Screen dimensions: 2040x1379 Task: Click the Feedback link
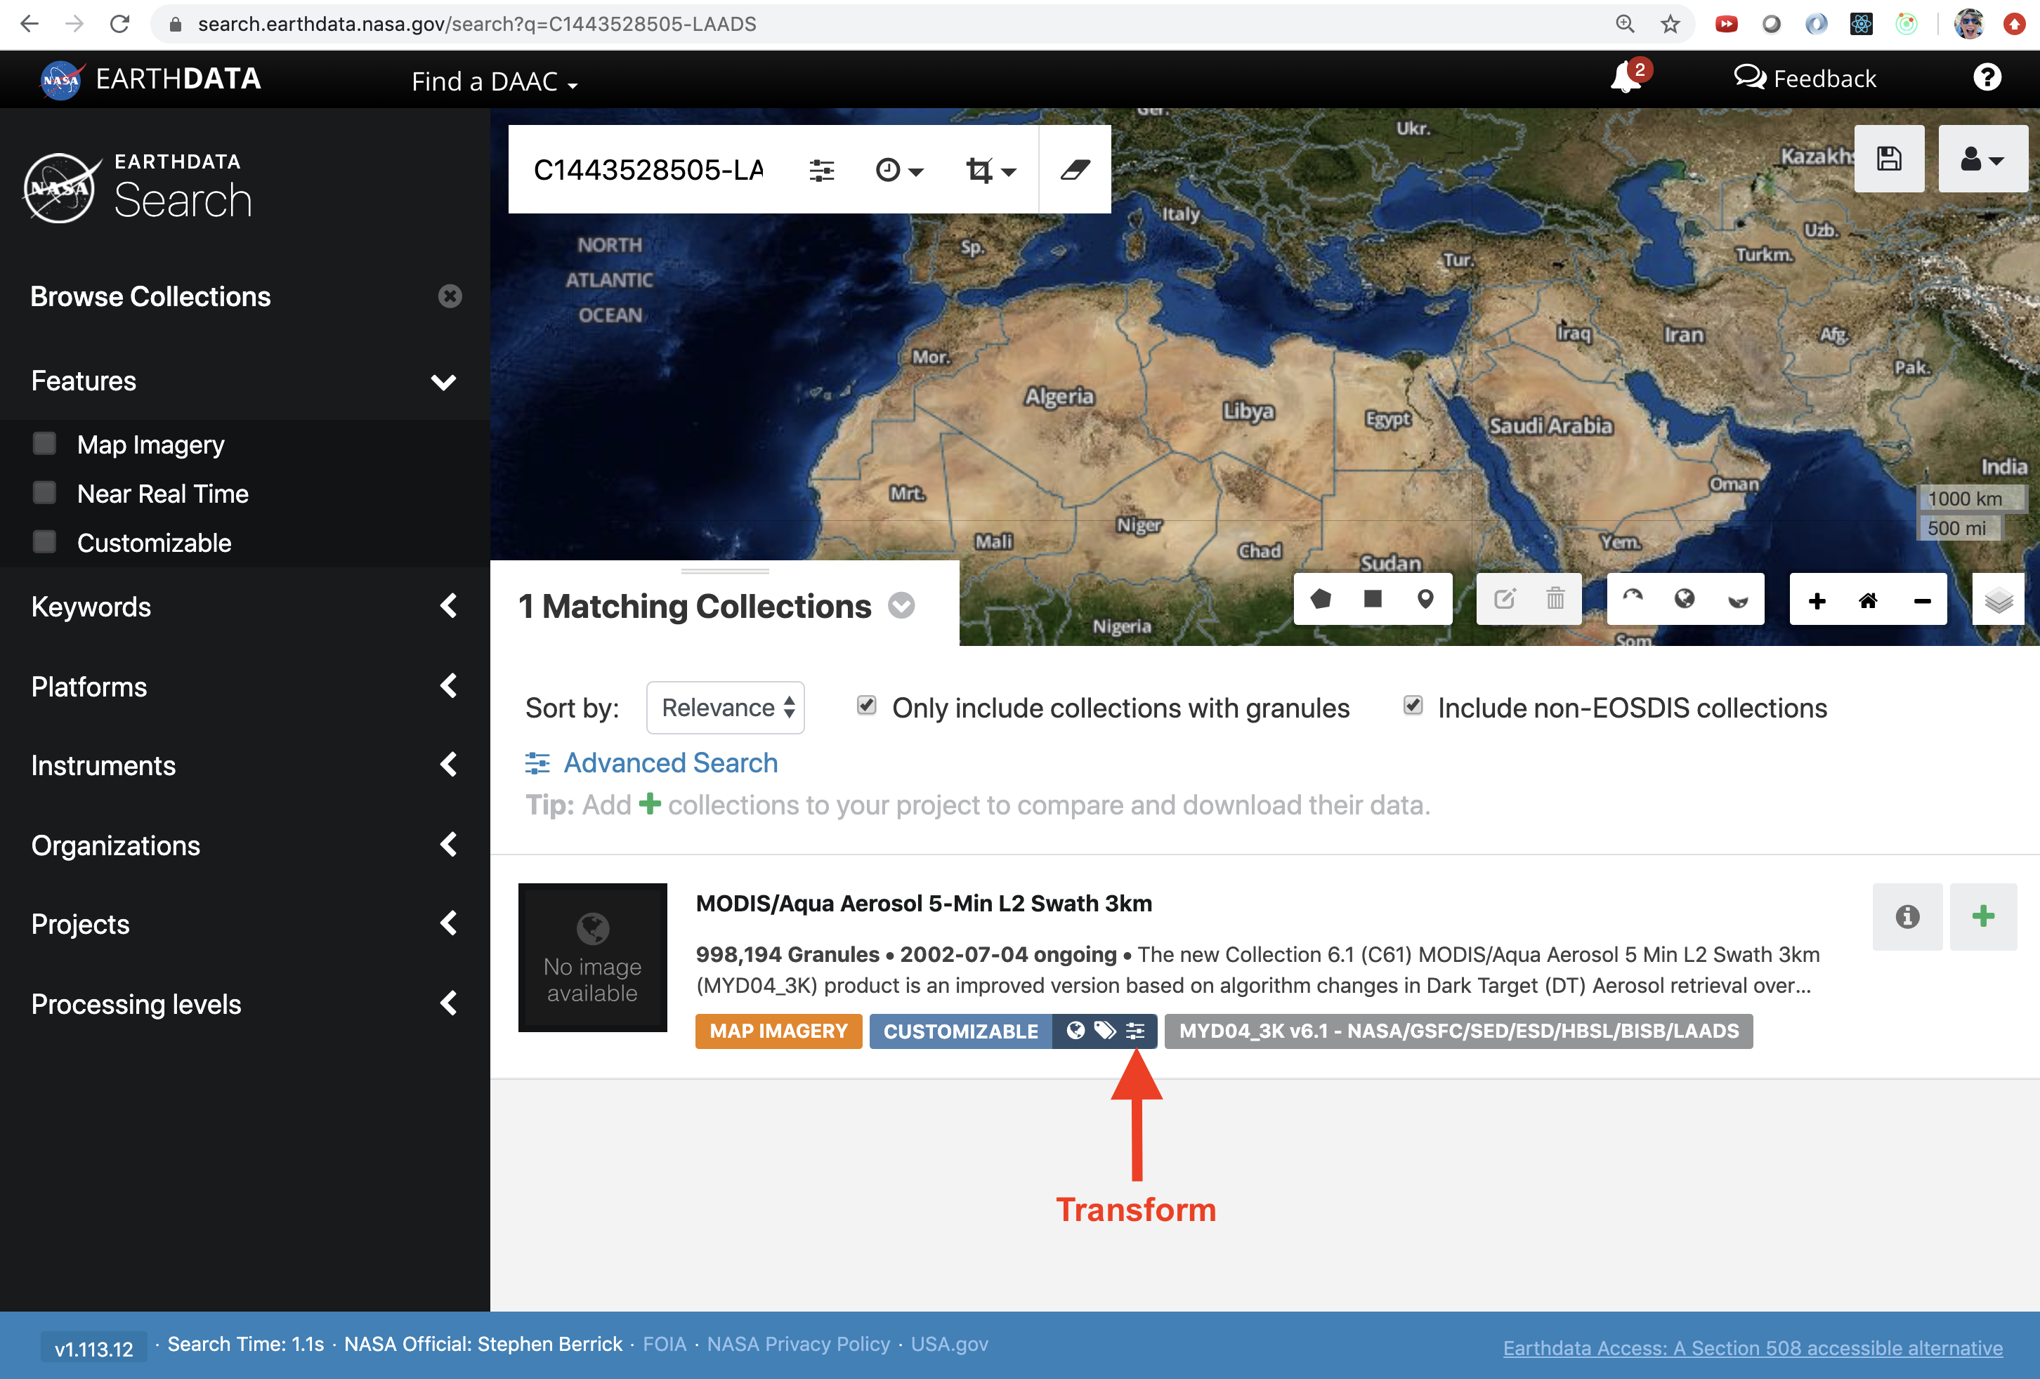(x=1805, y=78)
